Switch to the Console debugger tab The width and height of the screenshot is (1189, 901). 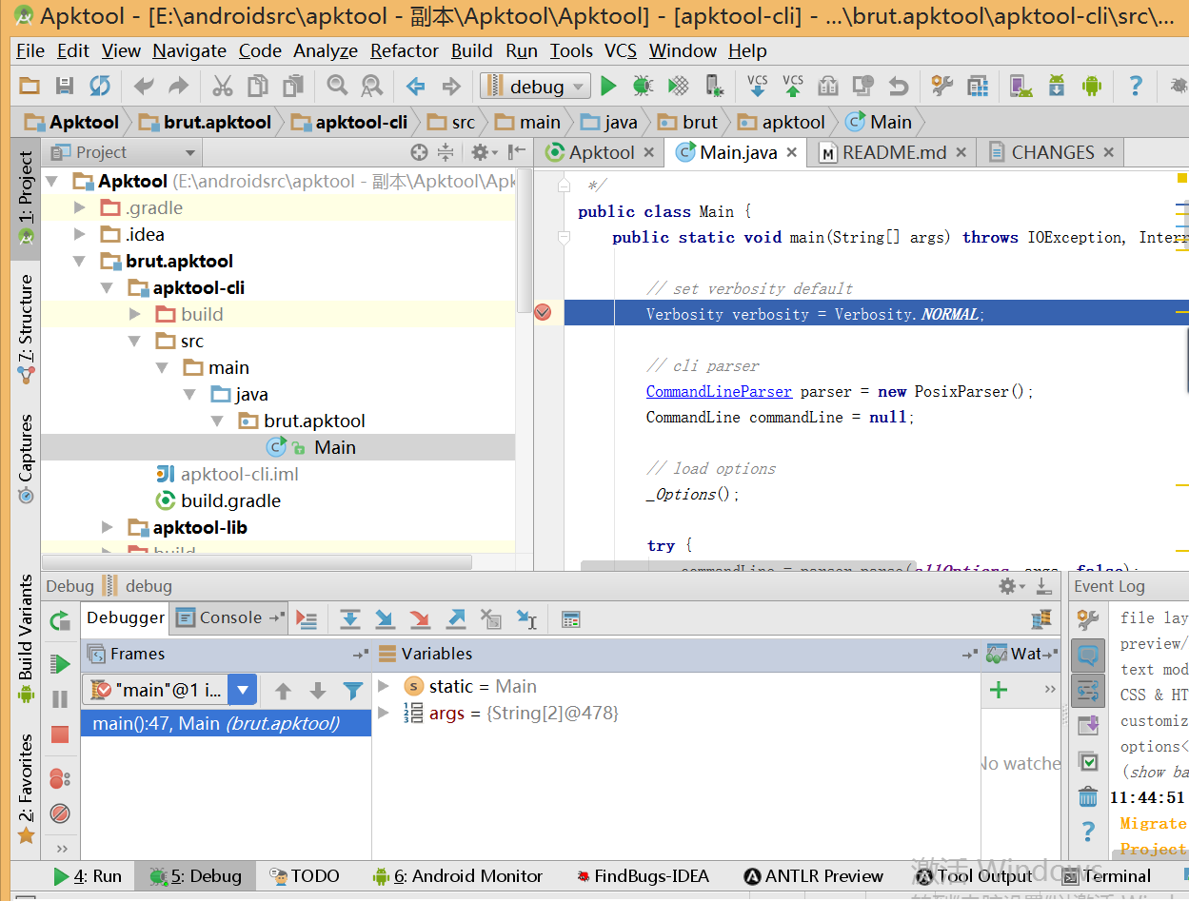coord(230,617)
